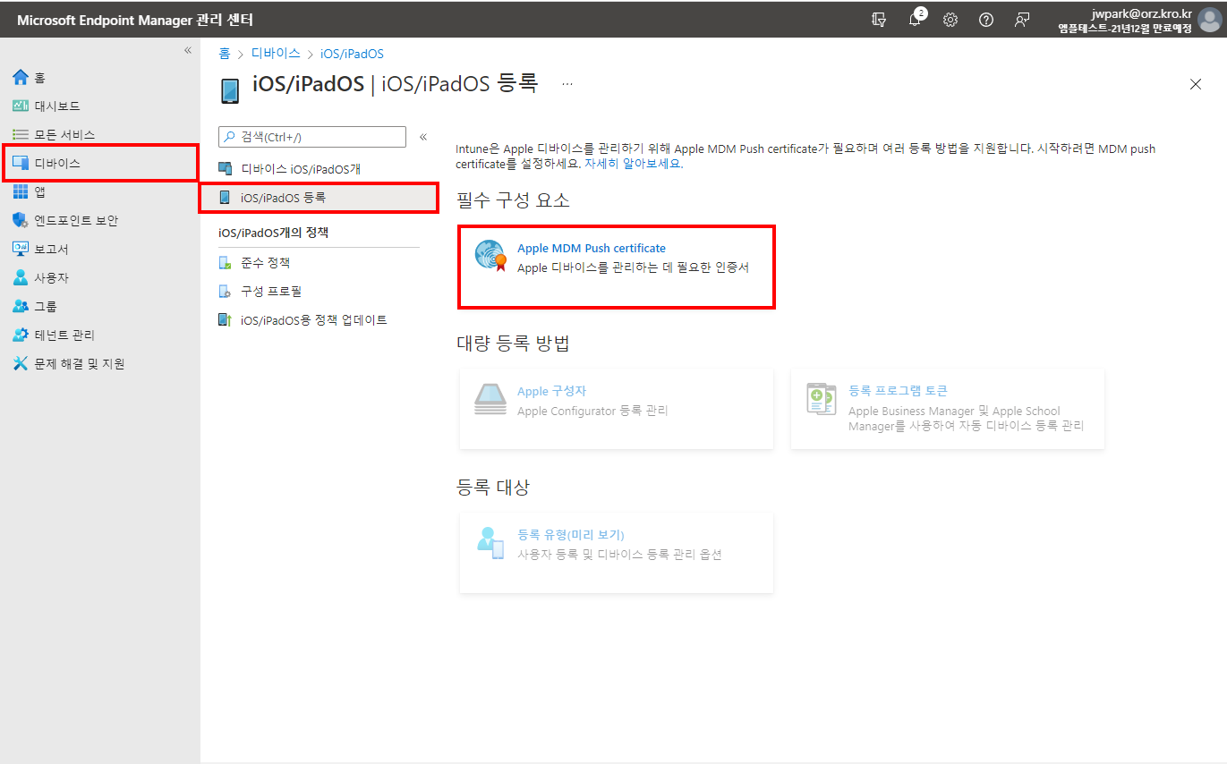Click the Apple Configurator stacked device icon

490,399
